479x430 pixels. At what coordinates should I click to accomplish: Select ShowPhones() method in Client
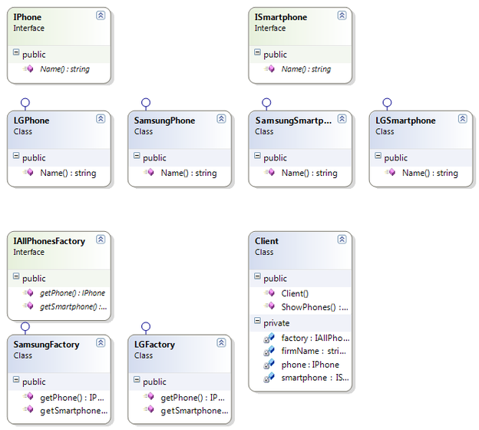point(315,307)
